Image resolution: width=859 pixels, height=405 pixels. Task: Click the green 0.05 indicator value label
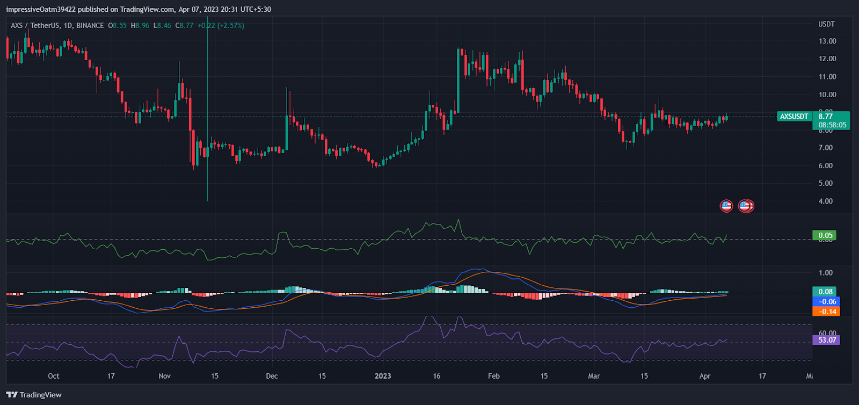pos(825,235)
